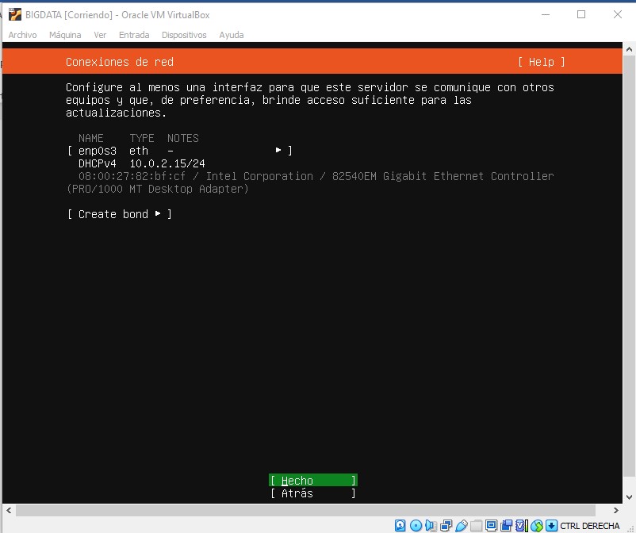Open the Help link in the header
The height and width of the screenshot is (533, 636).
543,61
